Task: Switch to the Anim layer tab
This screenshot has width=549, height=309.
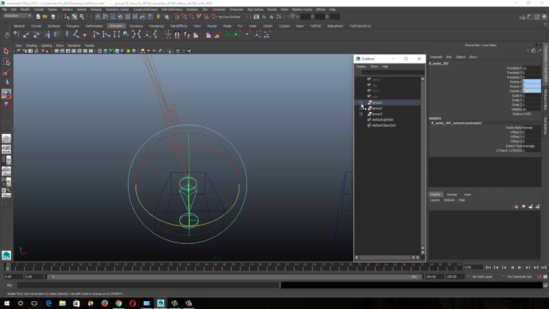Action: tap(467, 194)
